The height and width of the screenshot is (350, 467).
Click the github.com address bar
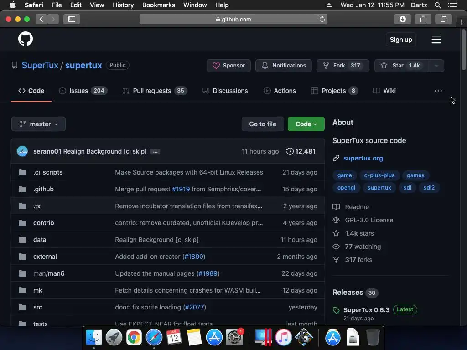tap(233, 19)
